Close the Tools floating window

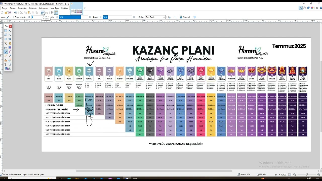[10, 26]
